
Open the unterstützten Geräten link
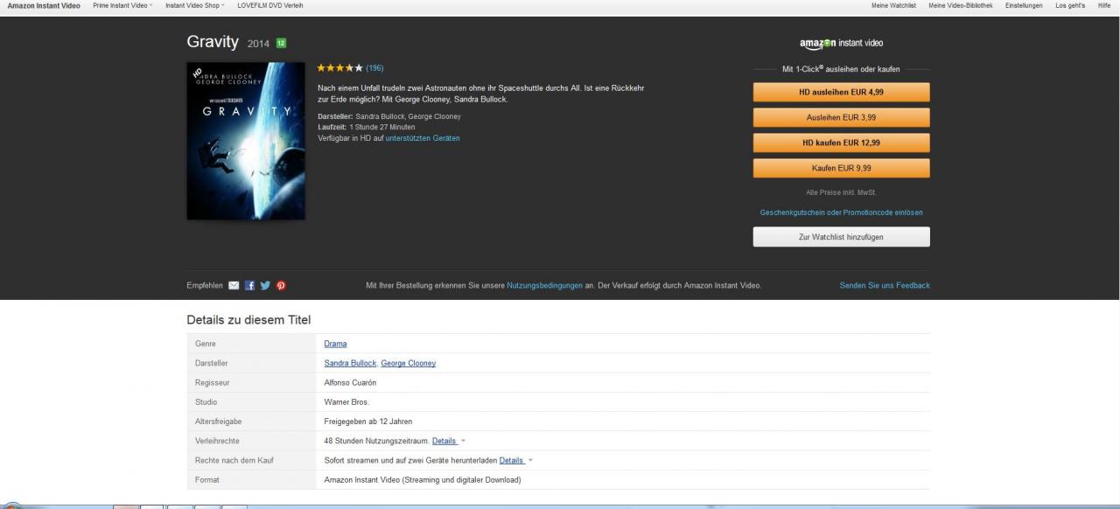pyautogui.click(x=423, y=138)
